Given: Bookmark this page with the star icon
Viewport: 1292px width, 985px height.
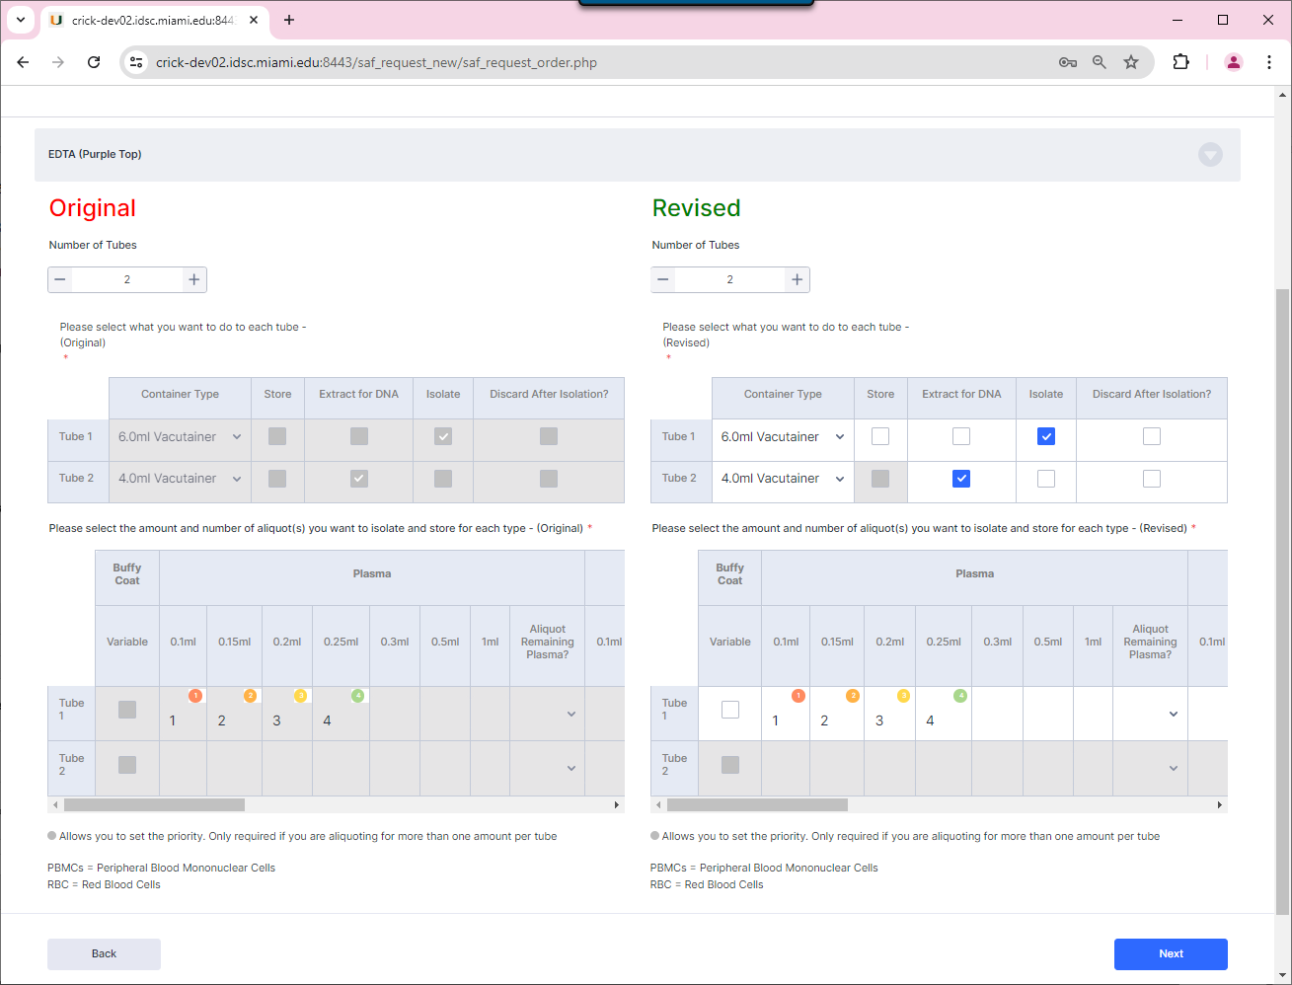Looking at the screenshot, I should 1131,62.
